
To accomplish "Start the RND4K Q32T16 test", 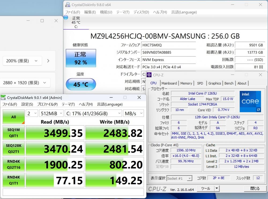I will tap(14, 164).
